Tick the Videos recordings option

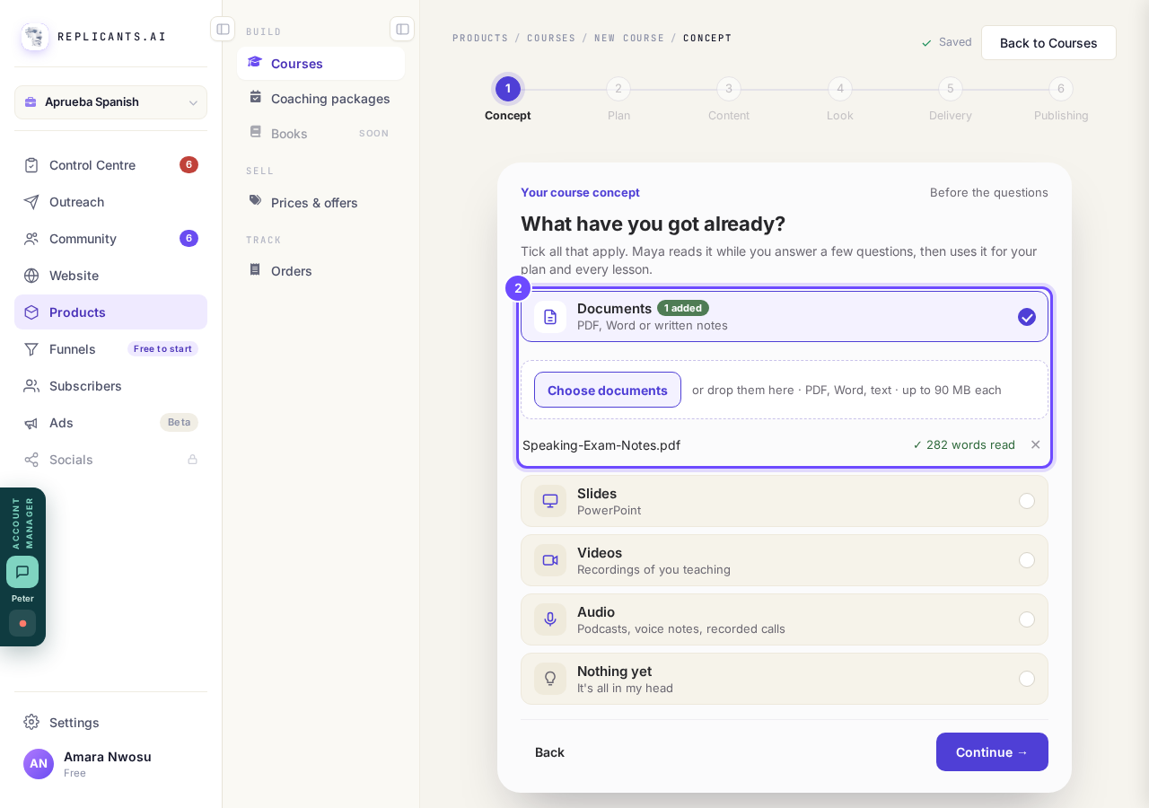pos(1027,560)
